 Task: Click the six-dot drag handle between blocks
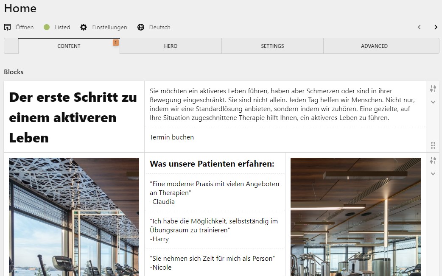433,145
